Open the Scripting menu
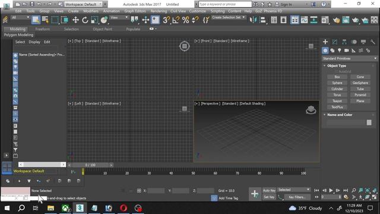This screenshot has height=214, width=380. (x=217, y=11)
